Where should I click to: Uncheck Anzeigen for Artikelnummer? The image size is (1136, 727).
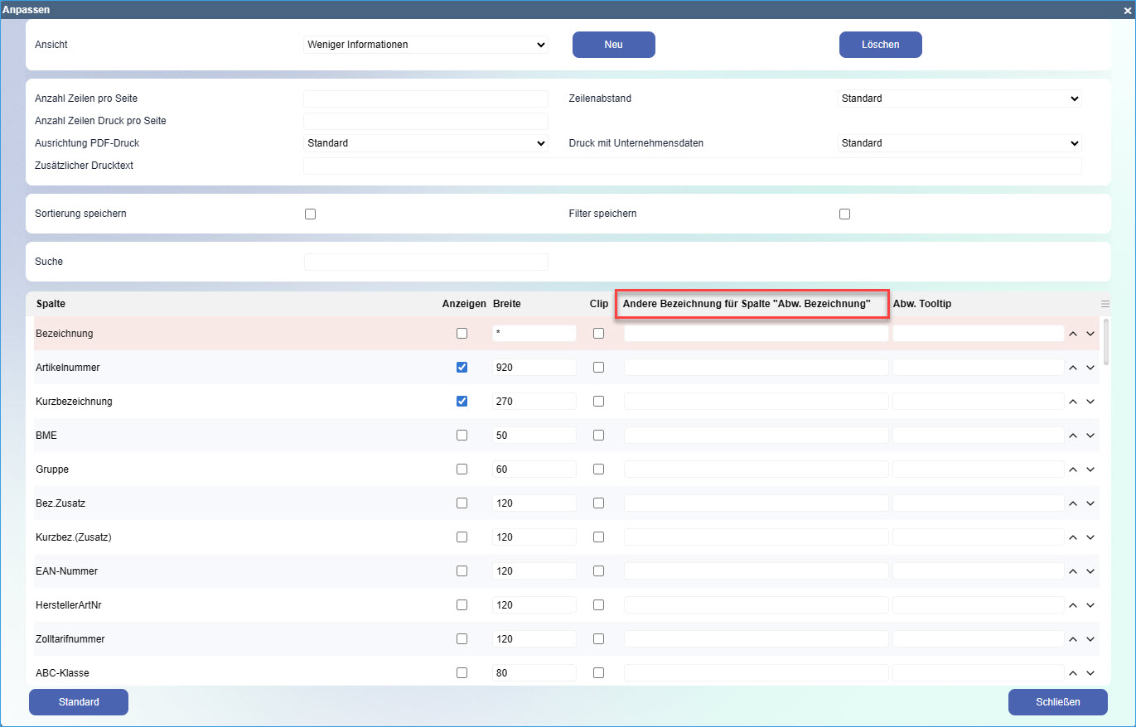coord(462,368)
